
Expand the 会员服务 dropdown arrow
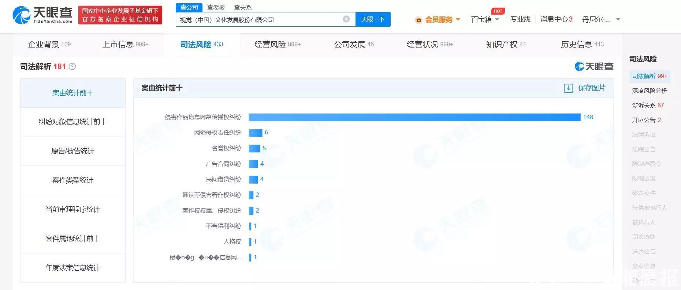(458, 19)
